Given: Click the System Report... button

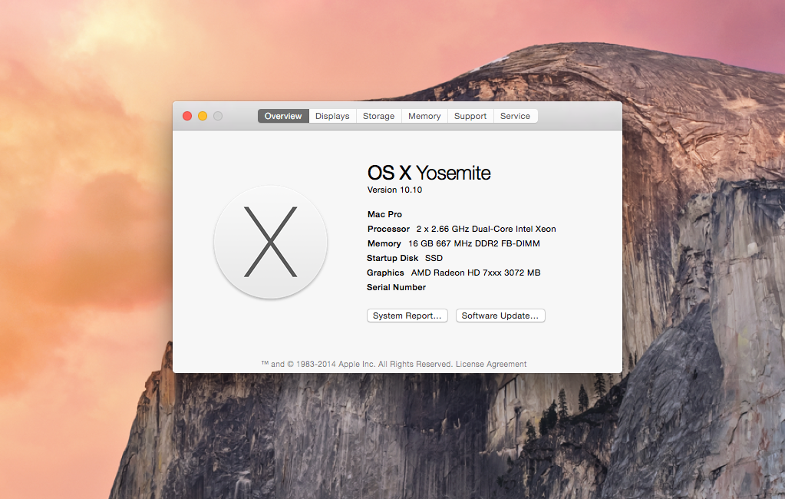Looking at the screenshot, I should pos(407,316).
